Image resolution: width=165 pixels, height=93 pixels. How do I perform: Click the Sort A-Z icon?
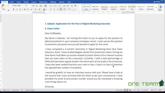pyautogui.click(x=72, y=6)
